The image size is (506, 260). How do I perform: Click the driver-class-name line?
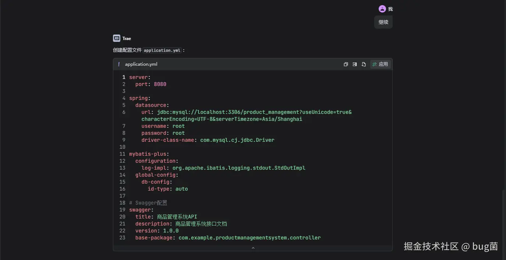pyautogui.click(x=208, y=140)
